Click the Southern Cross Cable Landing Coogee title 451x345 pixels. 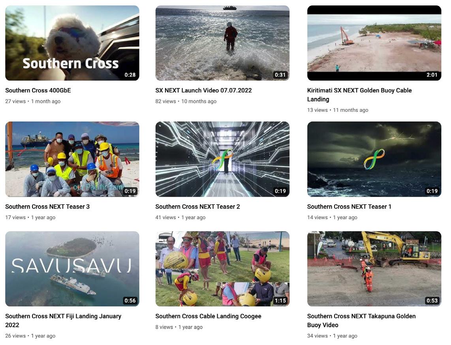click(208, 316)
